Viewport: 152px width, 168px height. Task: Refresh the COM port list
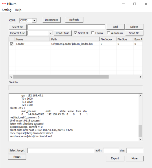click(x=74, y=20)
